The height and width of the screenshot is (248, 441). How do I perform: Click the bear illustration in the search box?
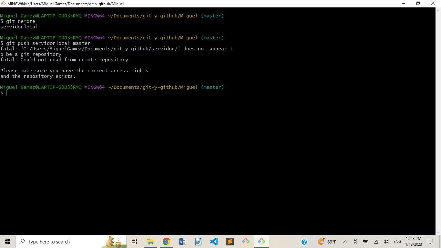(114, 242)
